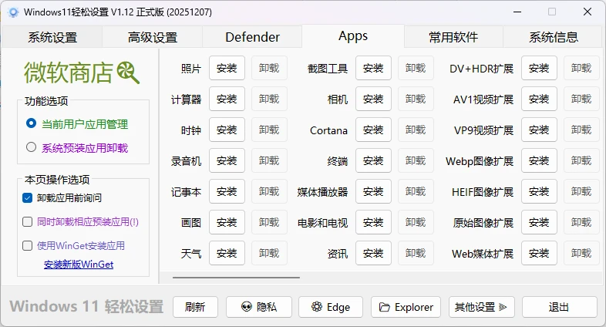Screen dimensions: 606x327
Task: Install 电影和电视 app
Action: 373,222
